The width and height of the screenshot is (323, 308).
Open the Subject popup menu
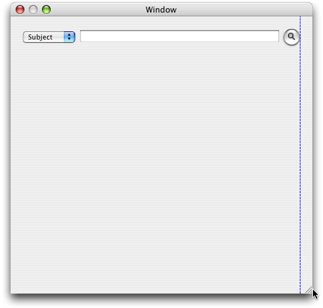[x=49, y=37]
